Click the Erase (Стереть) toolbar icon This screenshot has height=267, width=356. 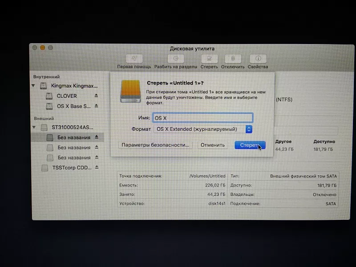coord(209,59)
